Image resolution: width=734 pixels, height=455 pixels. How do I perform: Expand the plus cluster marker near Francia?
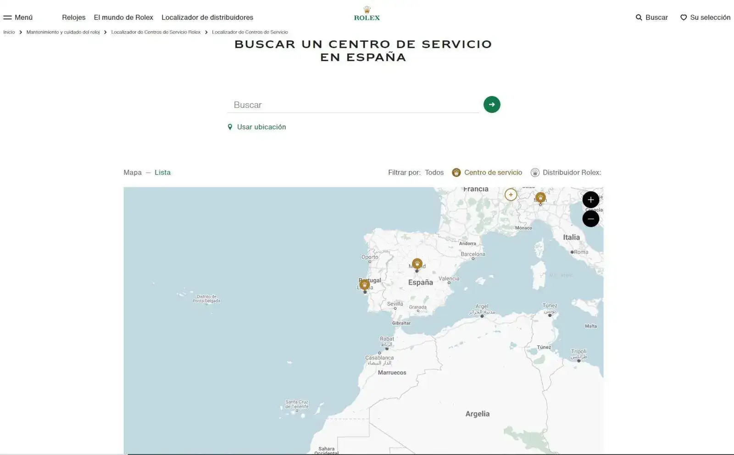[x=511, y=195]
